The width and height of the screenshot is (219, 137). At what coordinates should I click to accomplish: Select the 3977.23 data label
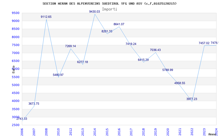coord(192,99)
